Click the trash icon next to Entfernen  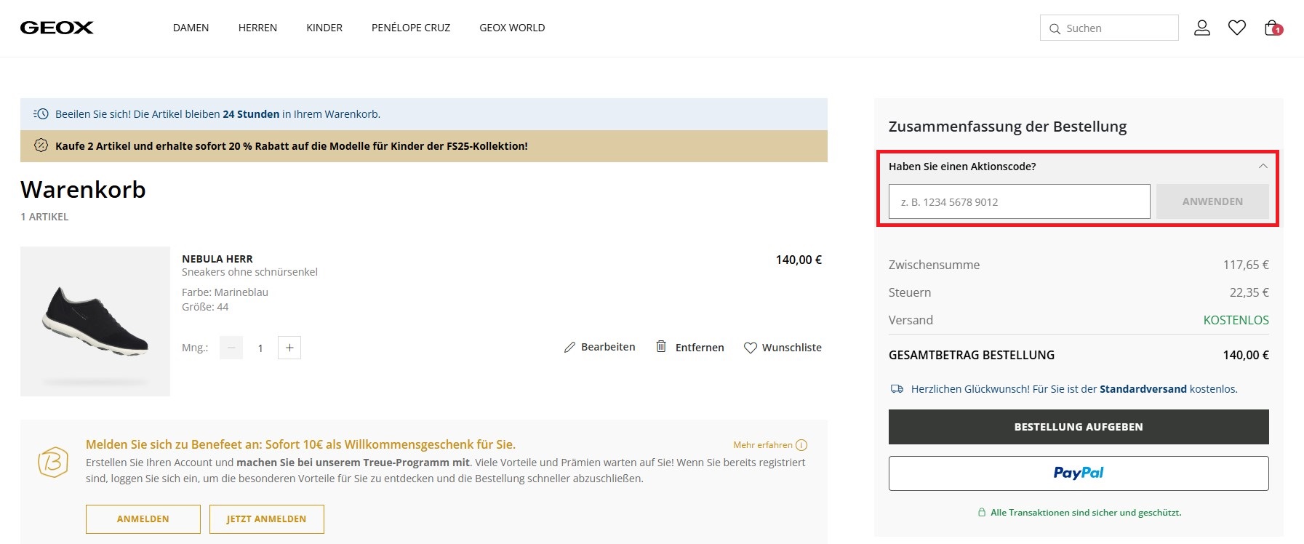pos(661,346)
